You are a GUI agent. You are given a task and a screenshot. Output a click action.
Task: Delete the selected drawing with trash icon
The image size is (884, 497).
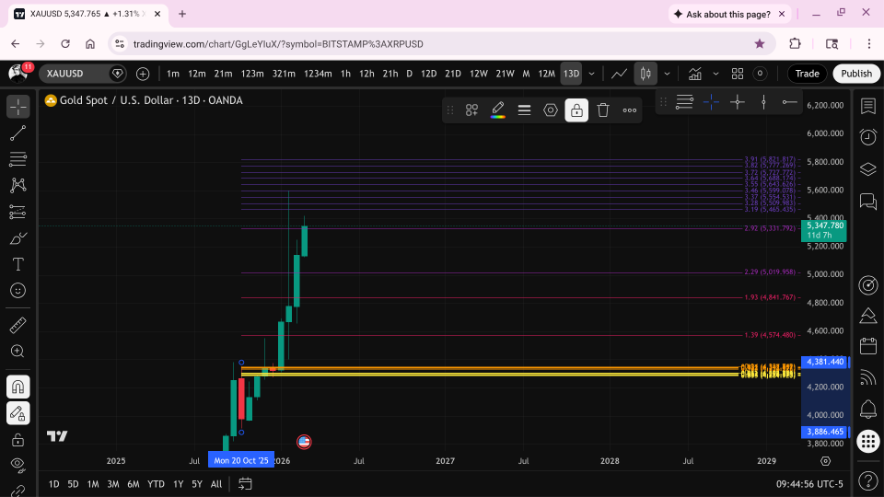click(602, 110)
